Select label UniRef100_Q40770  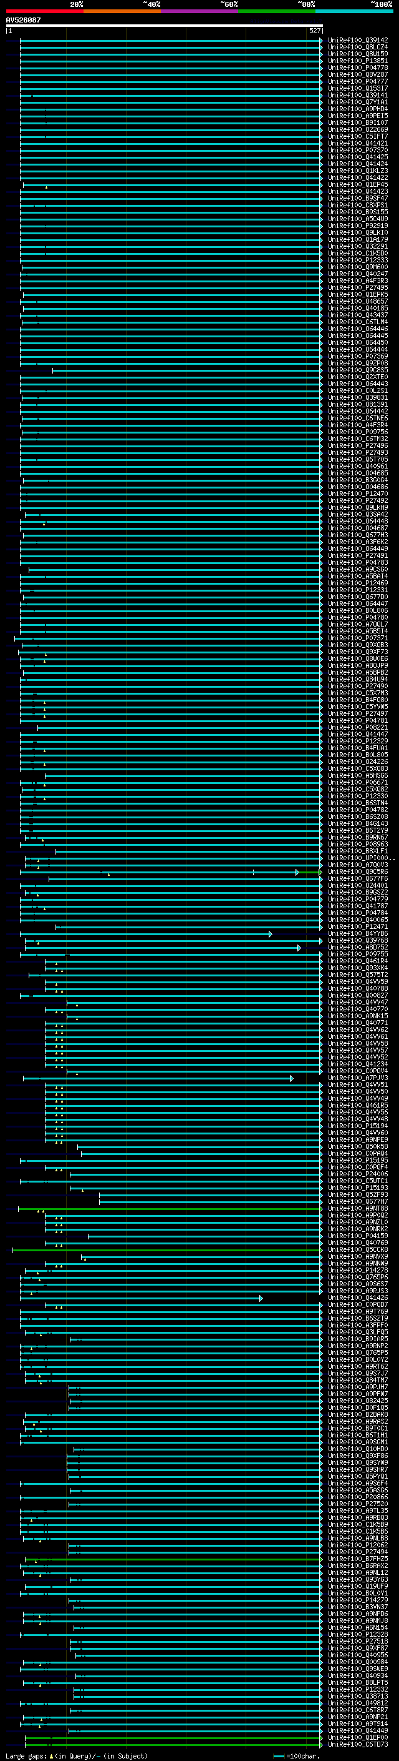[358, 1009]
